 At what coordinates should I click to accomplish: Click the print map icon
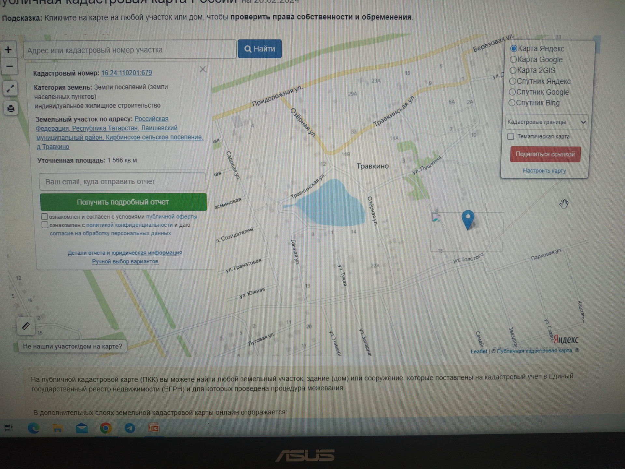[11, 108]
